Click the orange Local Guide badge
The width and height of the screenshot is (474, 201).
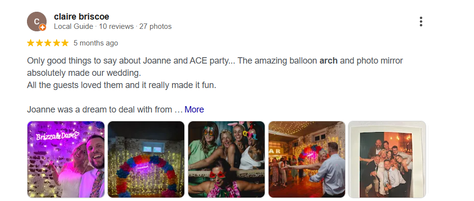[x=43, y=27]
